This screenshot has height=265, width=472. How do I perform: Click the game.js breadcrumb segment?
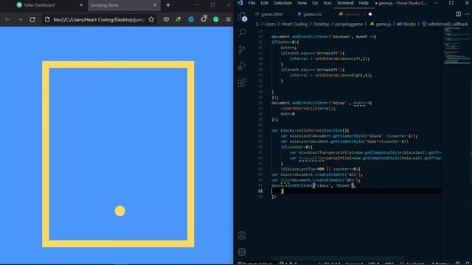click(381, 24)
